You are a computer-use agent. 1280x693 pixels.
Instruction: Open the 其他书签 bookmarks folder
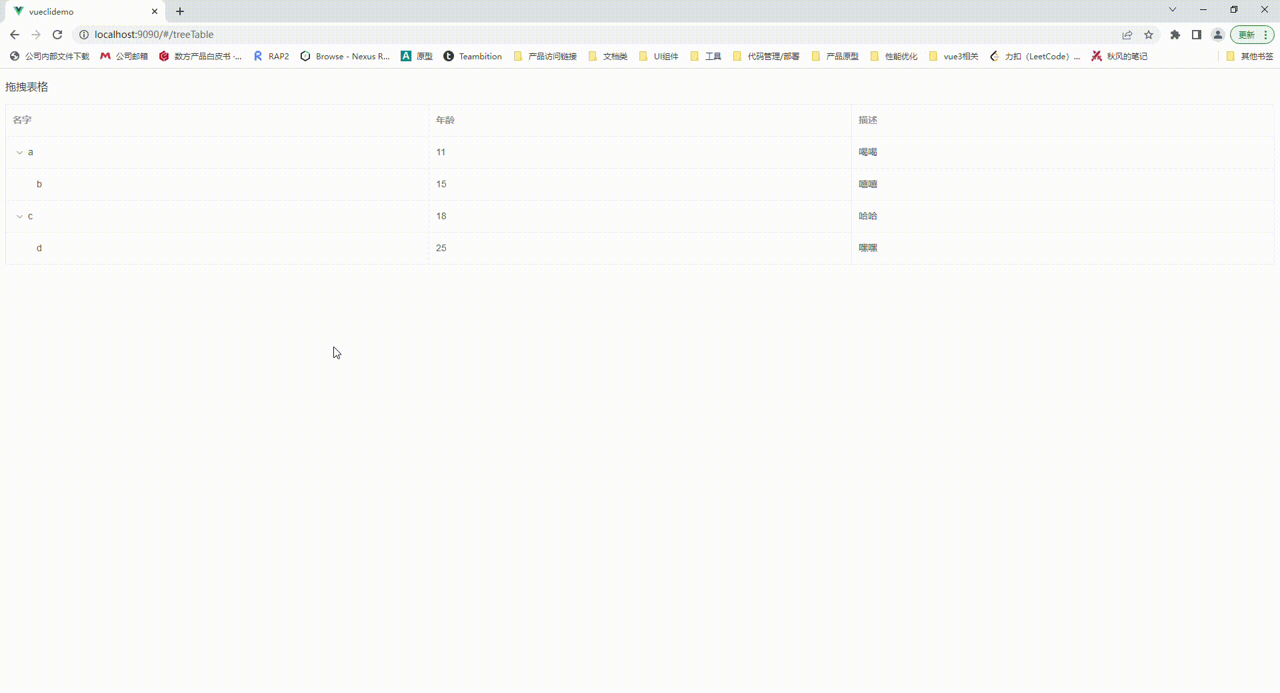(1251, 56)
